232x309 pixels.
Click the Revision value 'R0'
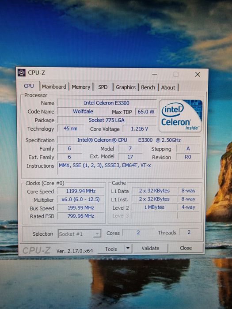[188, 157]
